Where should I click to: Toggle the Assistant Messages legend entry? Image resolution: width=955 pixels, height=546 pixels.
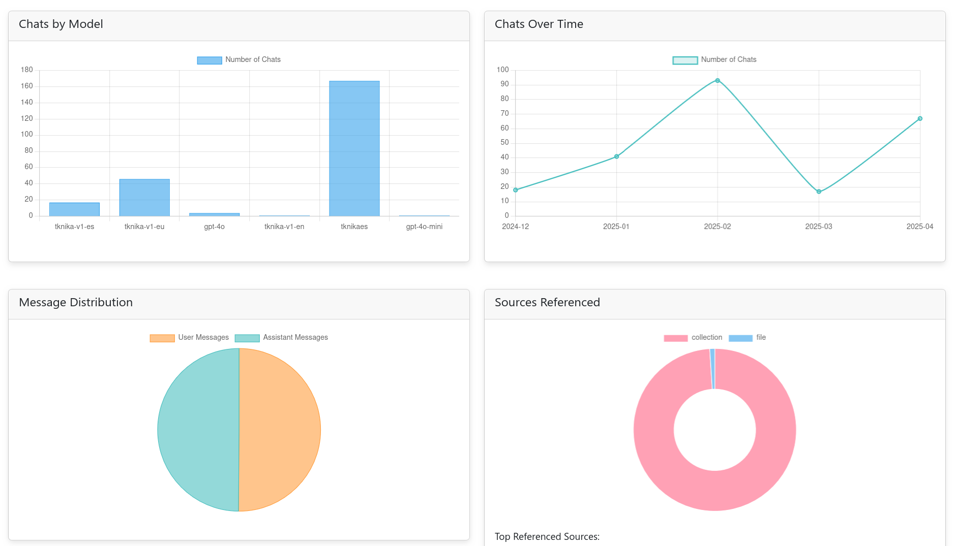click(x=281, y=337)
